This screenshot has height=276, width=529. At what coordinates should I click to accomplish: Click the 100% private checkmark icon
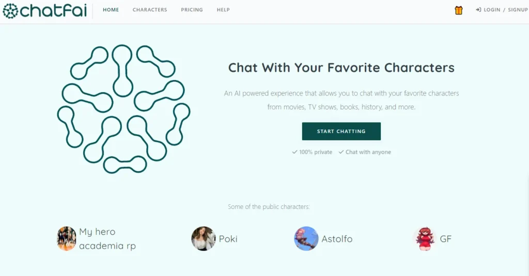pyautogui.click(x=294, y=152)
